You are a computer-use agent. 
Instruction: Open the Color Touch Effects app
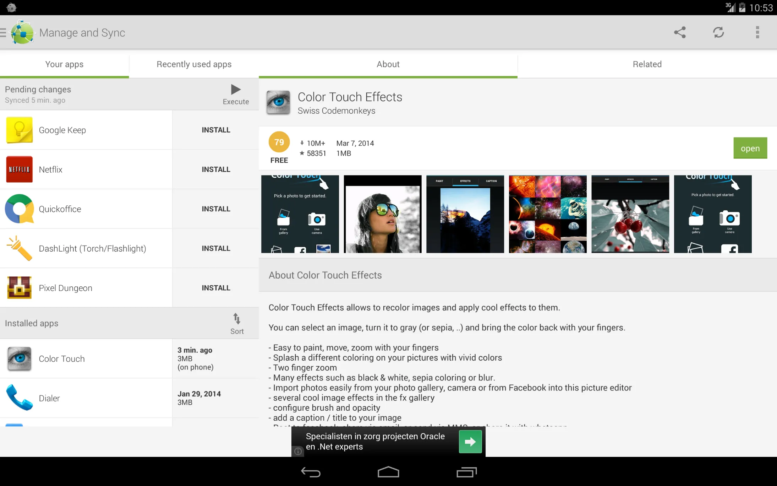pyautogui.click(x=750, y=148)
